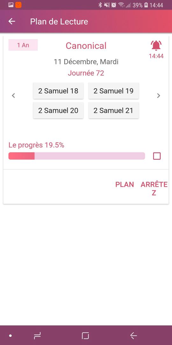This screenshot has height=345, width=172.
Task: Tap the Canonical plan title
Action: (86, 46)
